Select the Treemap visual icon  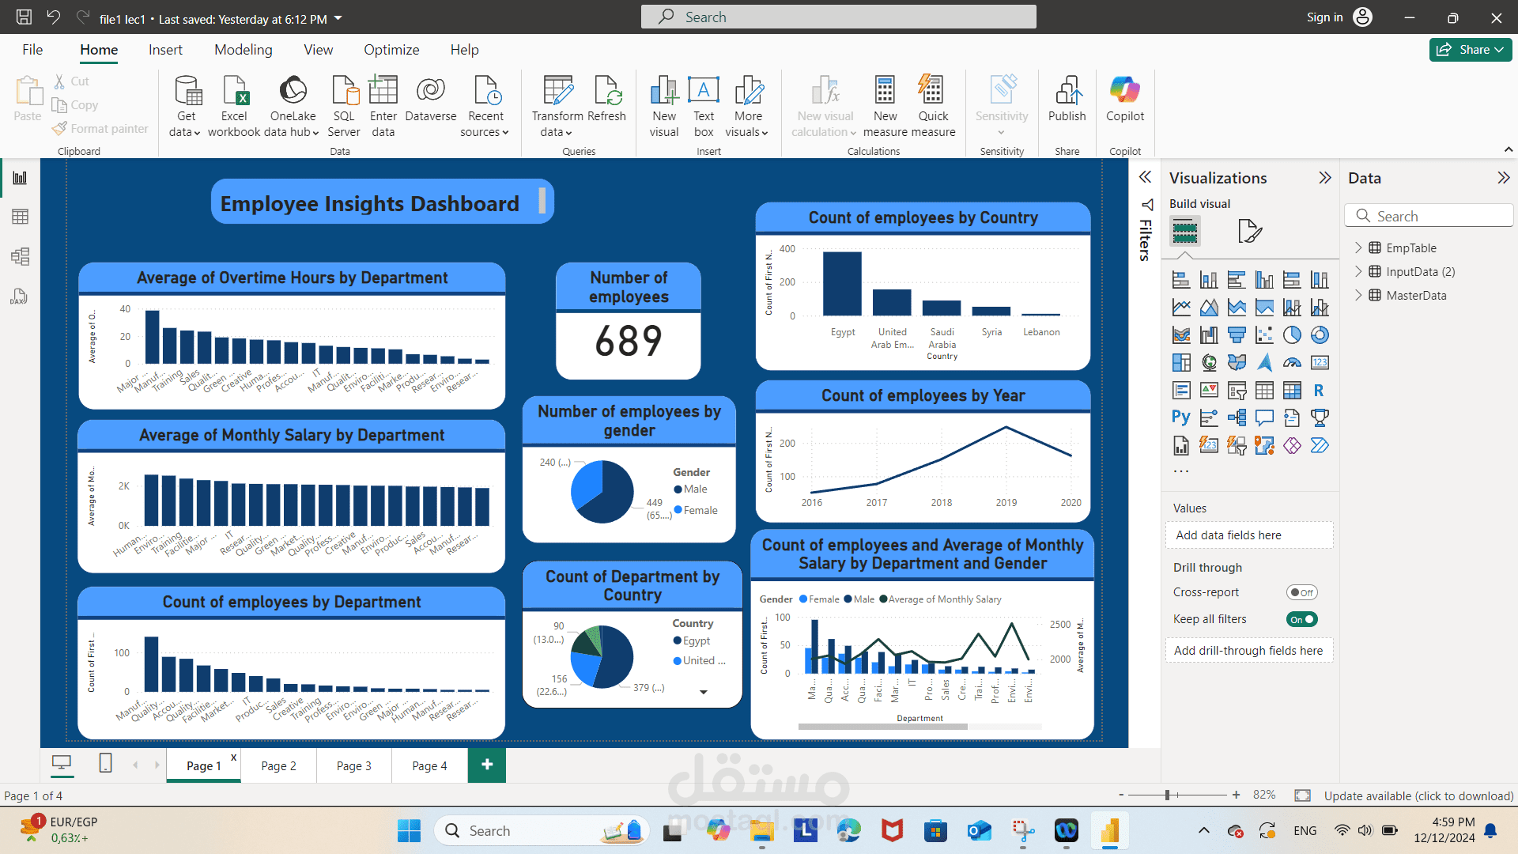[x=1181, y=363]
